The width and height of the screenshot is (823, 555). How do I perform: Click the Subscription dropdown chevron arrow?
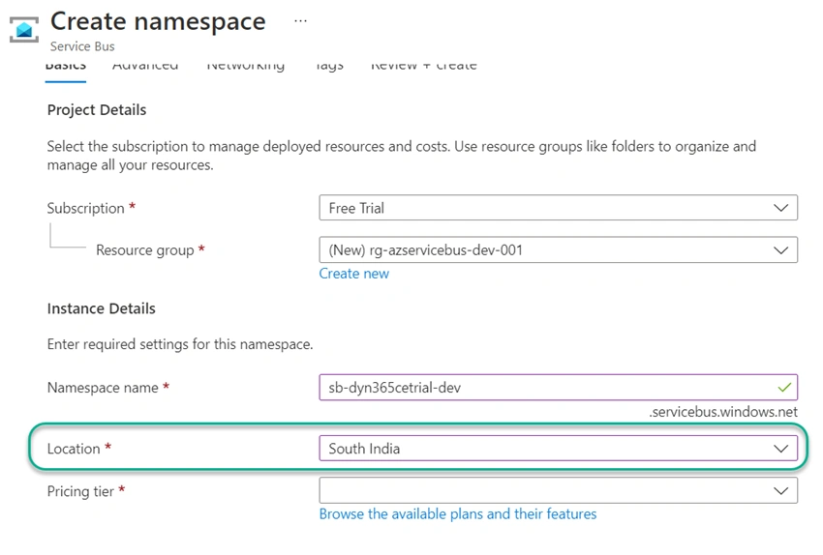pos(781,208)
